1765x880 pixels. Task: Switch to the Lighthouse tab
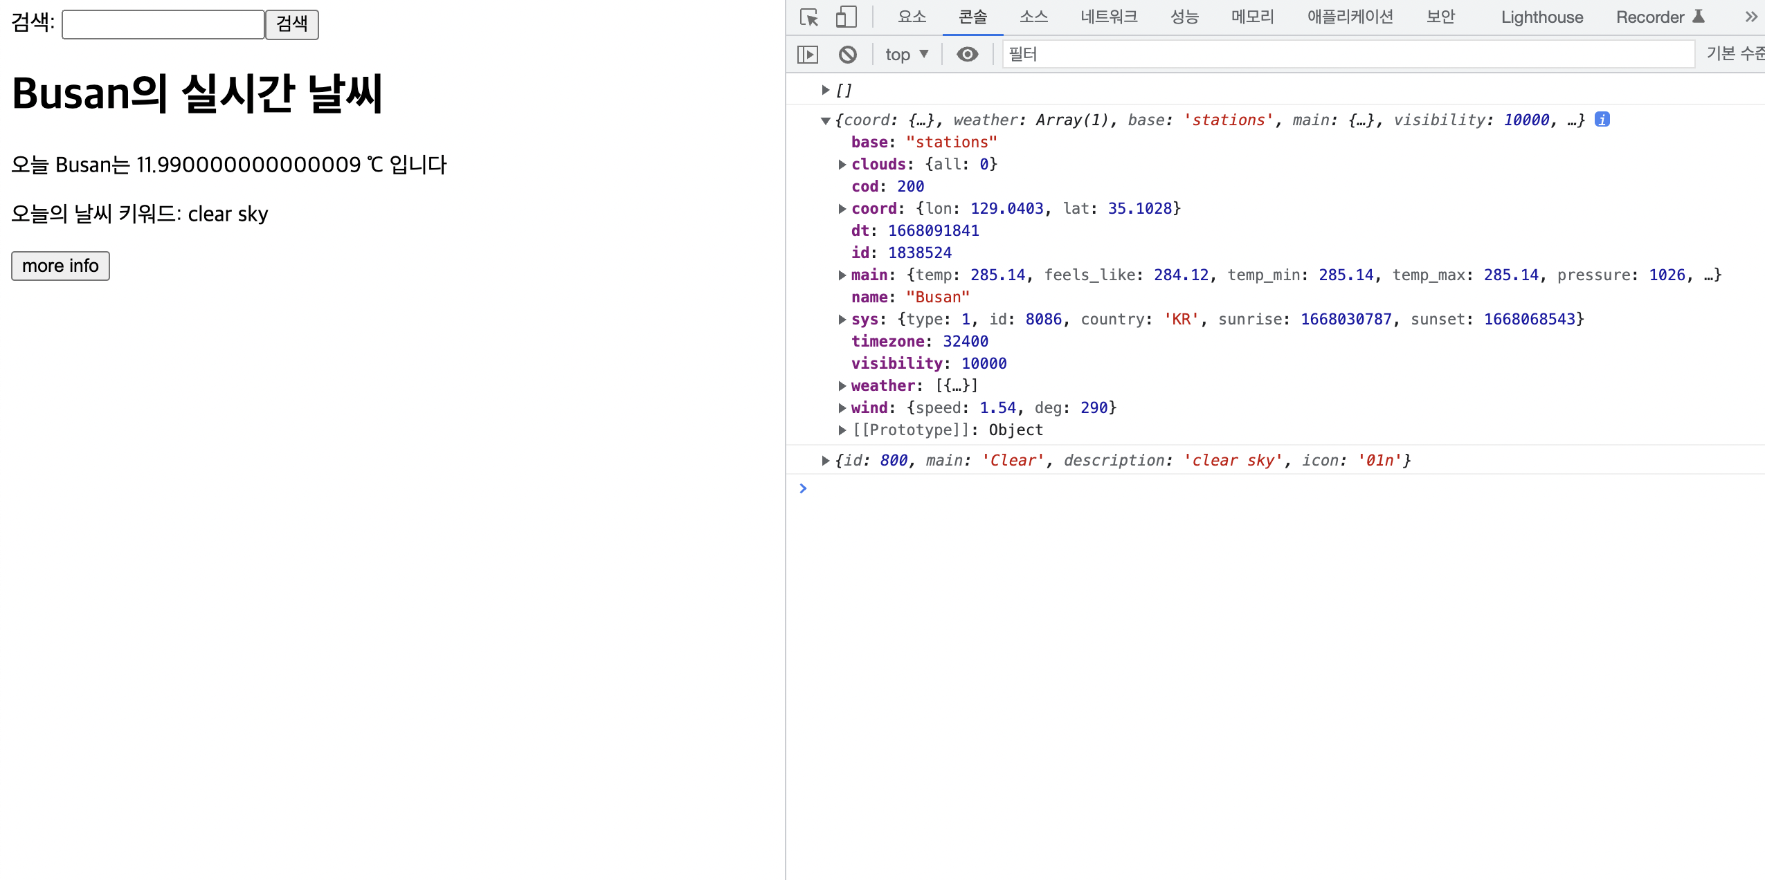pos(1541,17)
